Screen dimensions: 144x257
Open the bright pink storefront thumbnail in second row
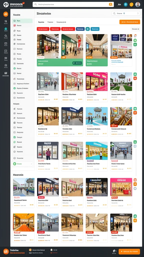coord(97,82)
